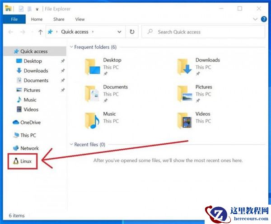Image resolution: width=271 pixels, height=224 pixels.
Task: Select the Music folder icon in Frequent folders
Action: click(x=93, y=121)
